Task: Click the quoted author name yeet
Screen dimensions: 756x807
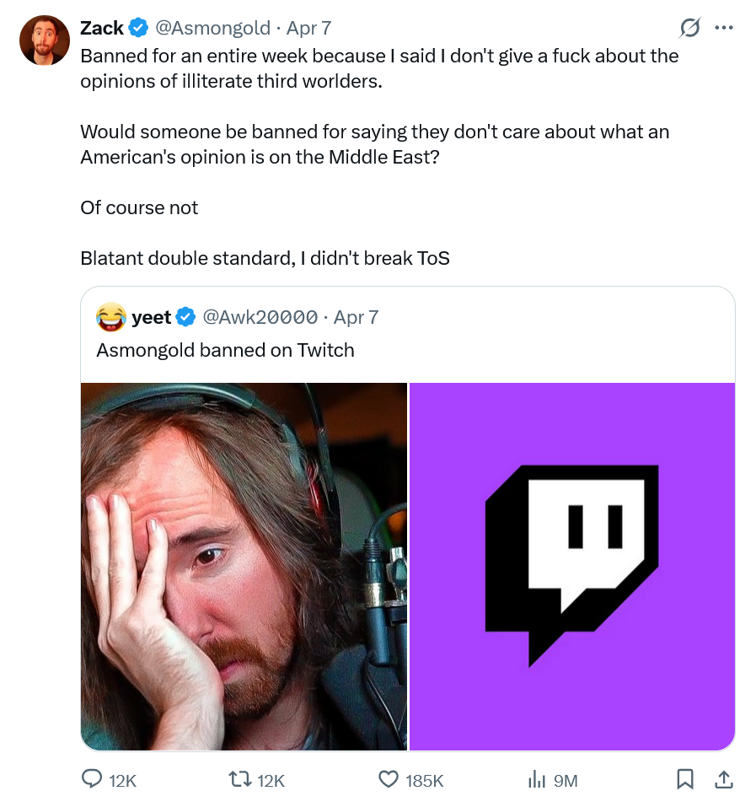Action: pyautogui.click(x=152, y=317)
